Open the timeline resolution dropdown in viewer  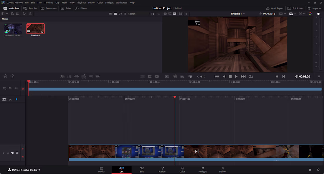(x=285, y=14)
